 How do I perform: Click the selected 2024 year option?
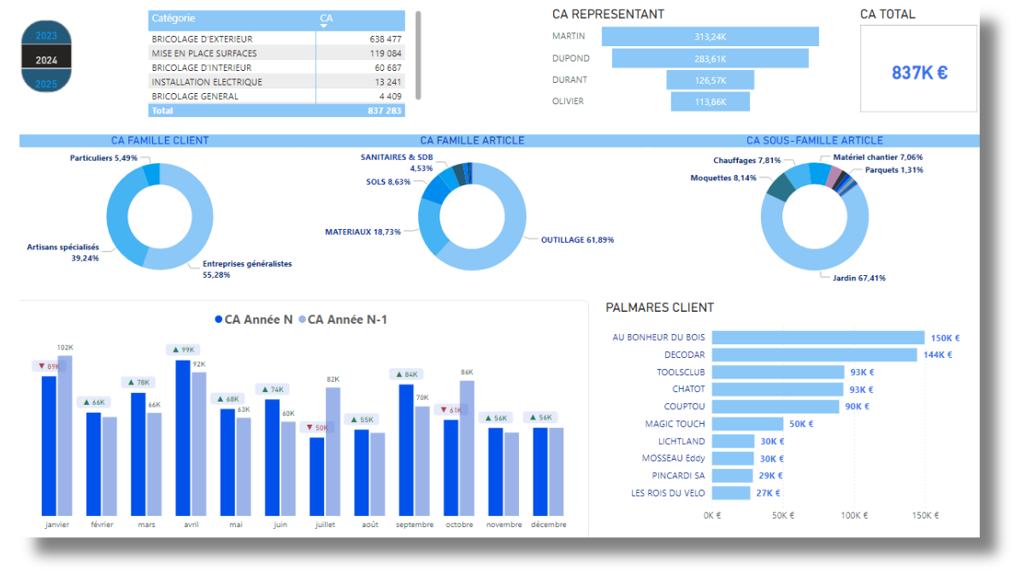coord(46,60)
